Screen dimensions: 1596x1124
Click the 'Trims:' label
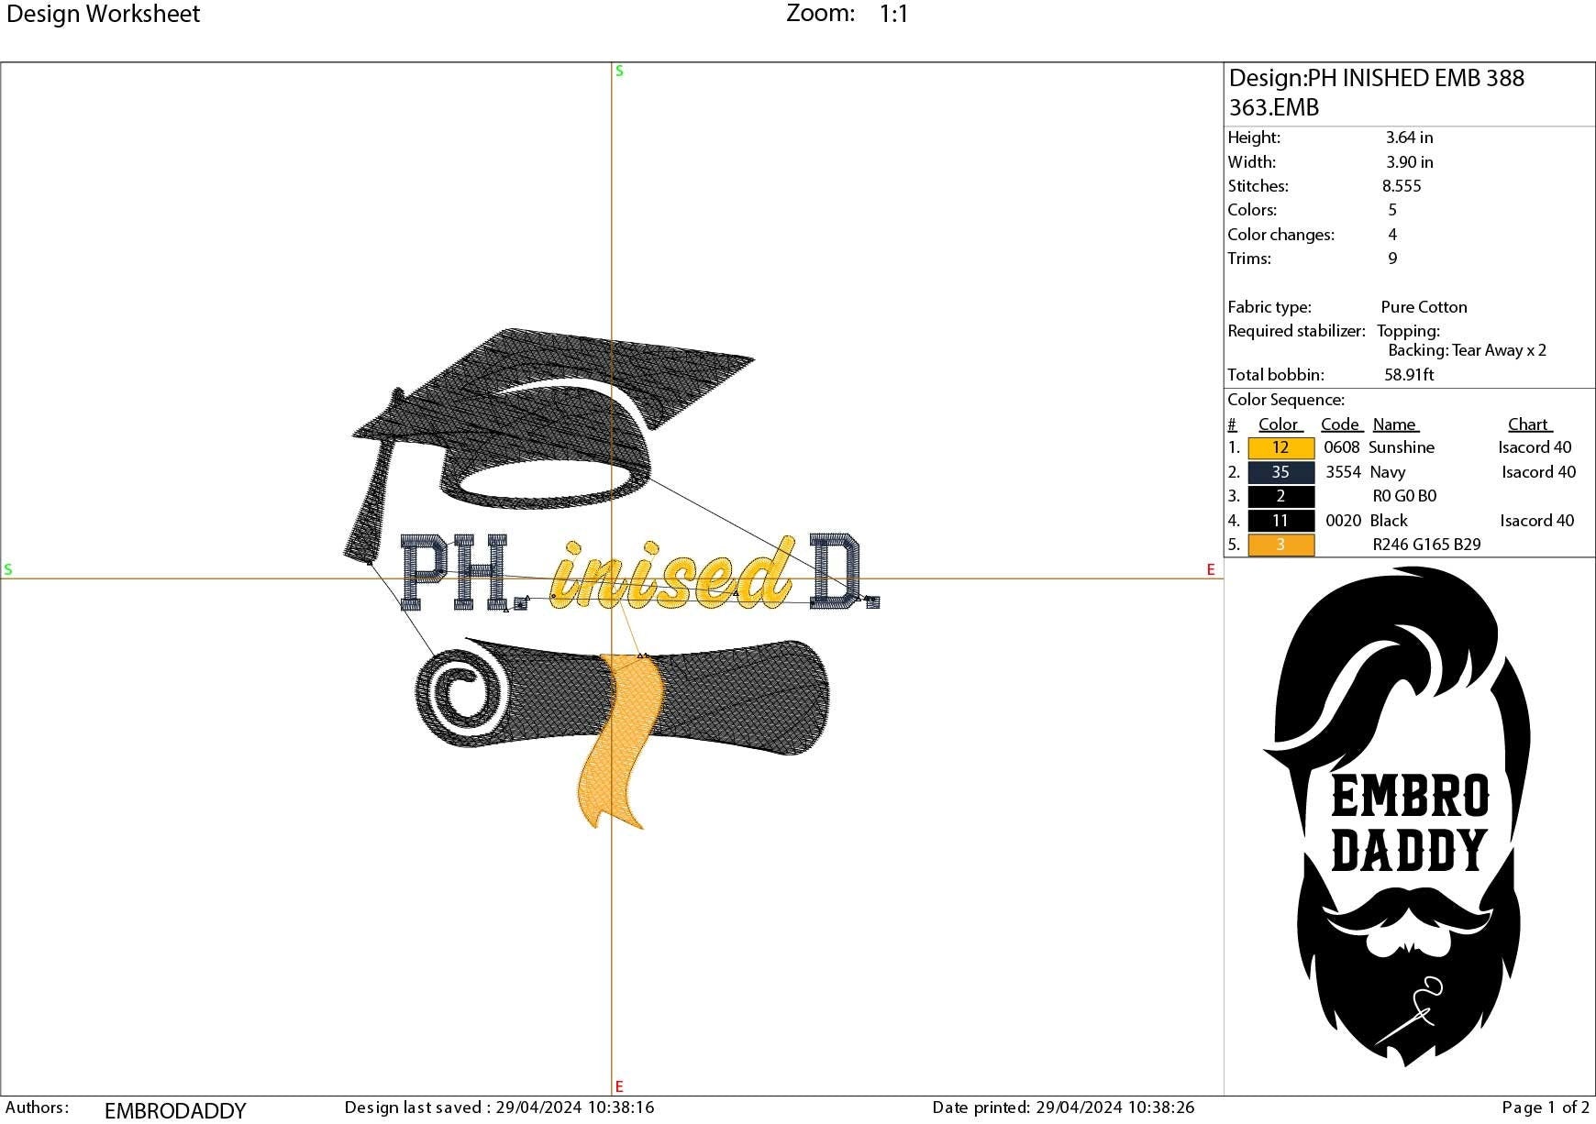1249,259
